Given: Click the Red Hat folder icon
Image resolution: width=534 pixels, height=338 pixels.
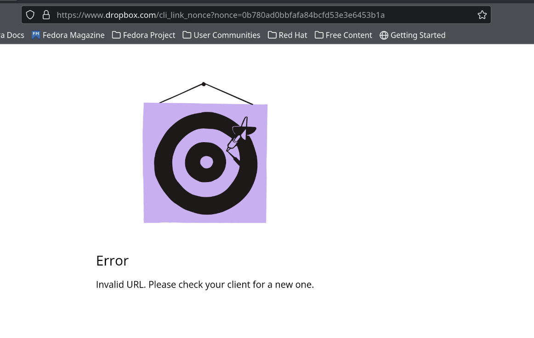Looking at the screenshot, I should [x=272, y=35].
